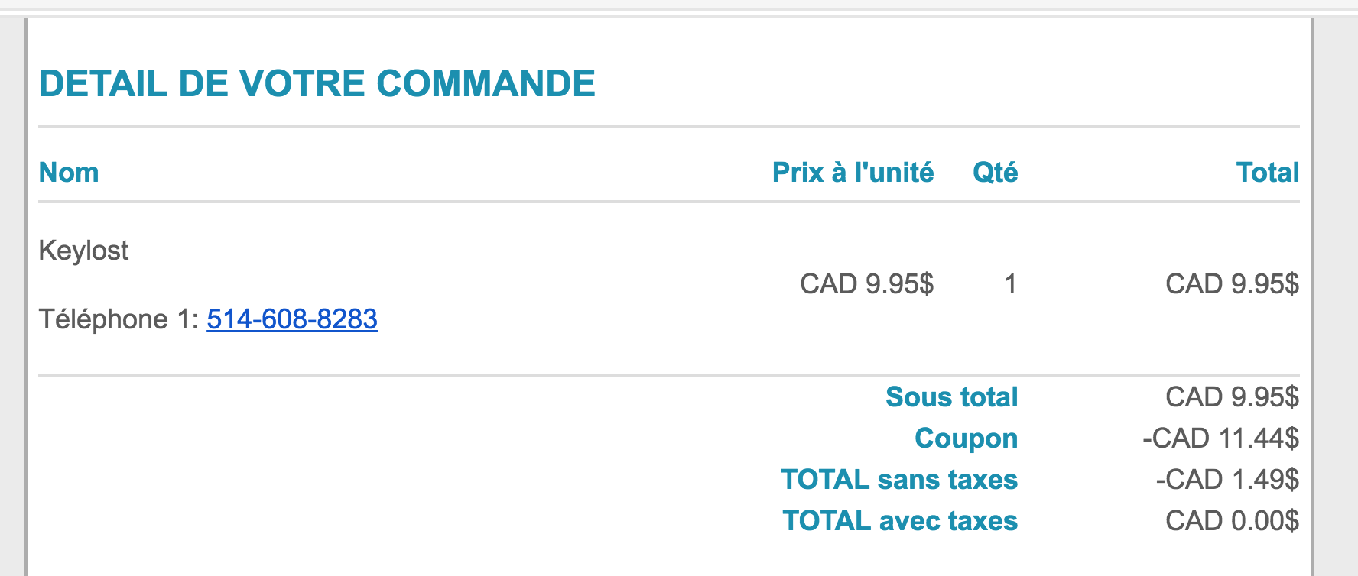Click the unit price for Keylost
Screen dimensions: 1358x576
[866, 284]
